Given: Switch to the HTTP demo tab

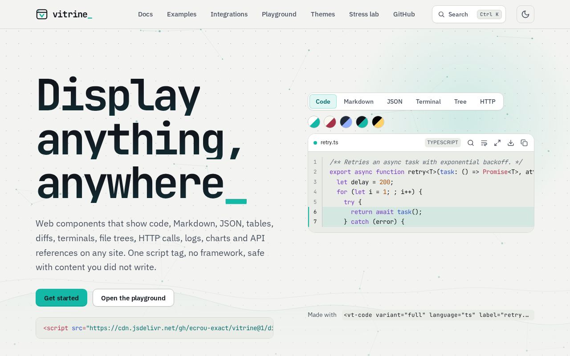Looking at the screenshot, I should point(488,101).
